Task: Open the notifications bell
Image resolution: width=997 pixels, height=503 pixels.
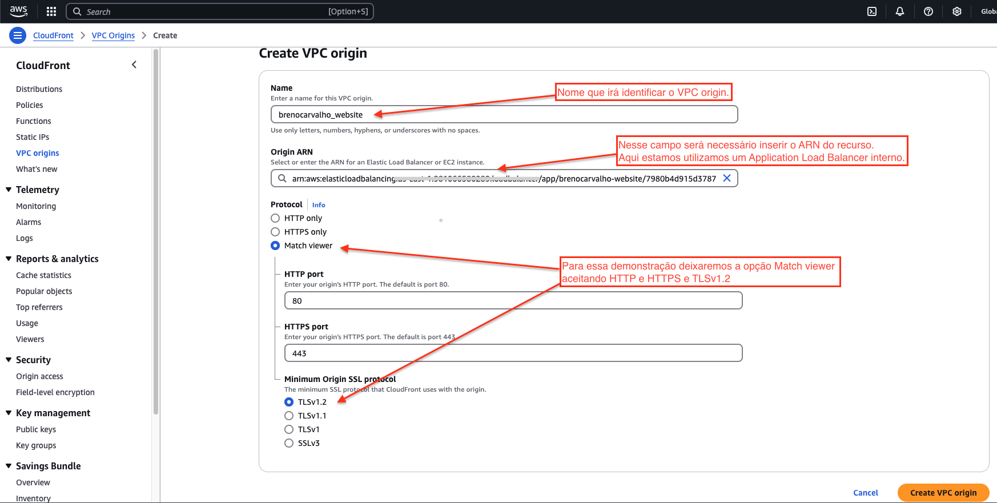Action: click(x=900, y=11)
